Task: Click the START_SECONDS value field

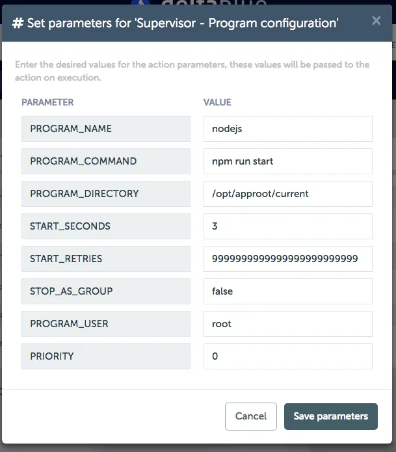Action: point(287,226)
